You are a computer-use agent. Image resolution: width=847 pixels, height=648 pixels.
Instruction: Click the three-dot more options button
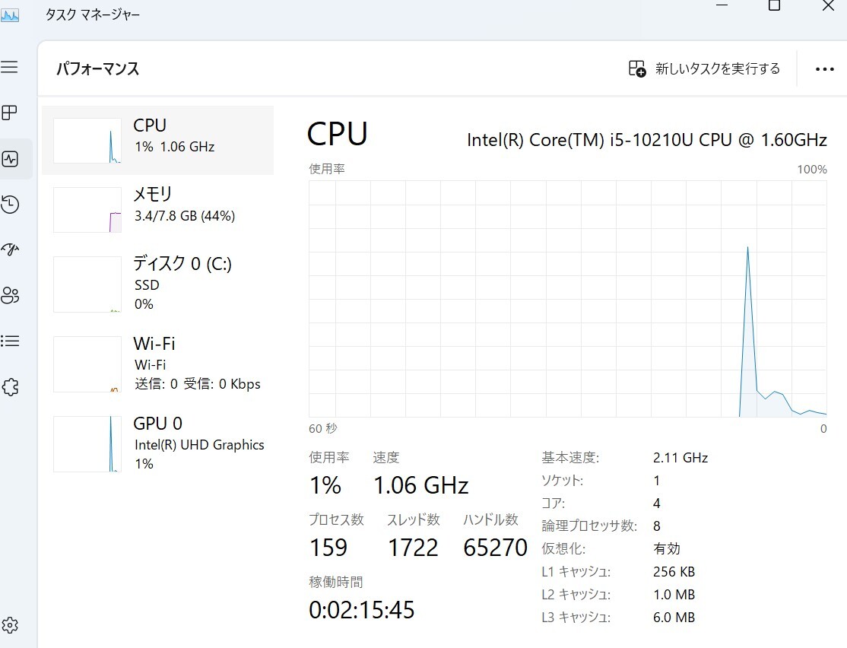point(824,69)
